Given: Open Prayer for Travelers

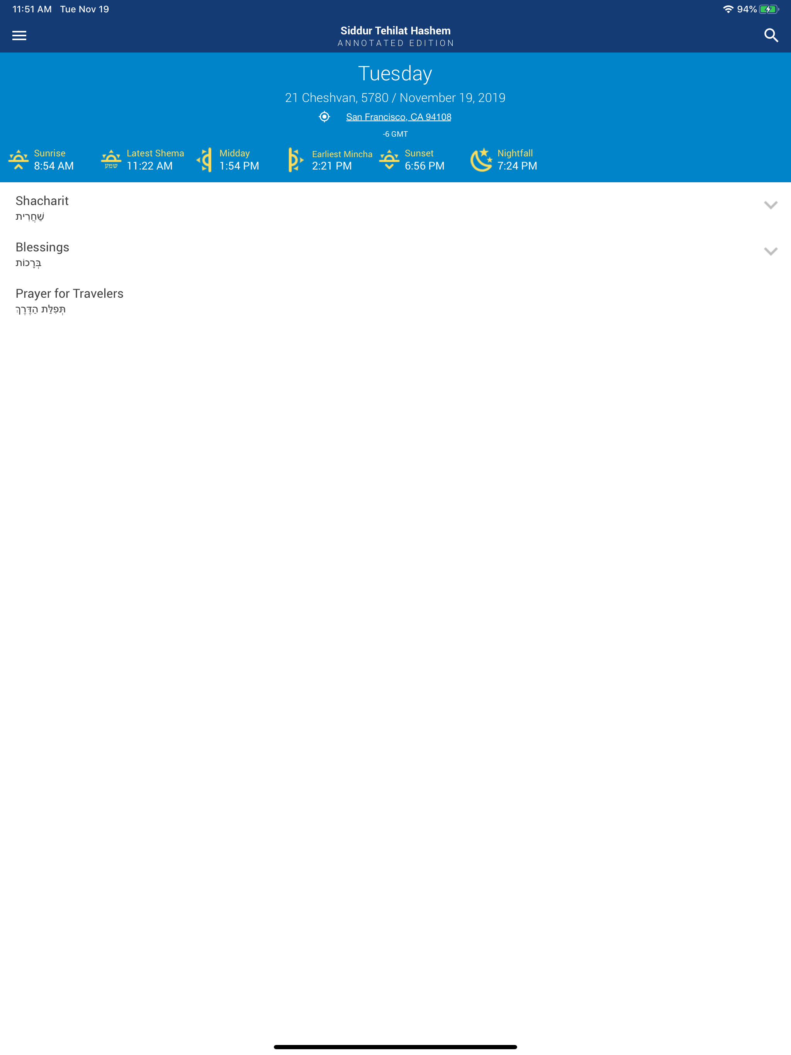Looking at the screenshot, I should point(70,294).
